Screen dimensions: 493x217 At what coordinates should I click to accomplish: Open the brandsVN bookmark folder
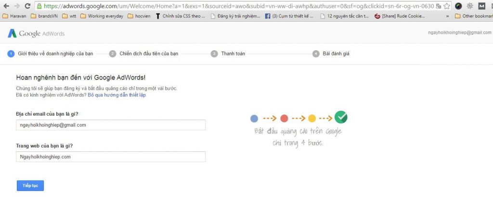click(x=45, y=16)
